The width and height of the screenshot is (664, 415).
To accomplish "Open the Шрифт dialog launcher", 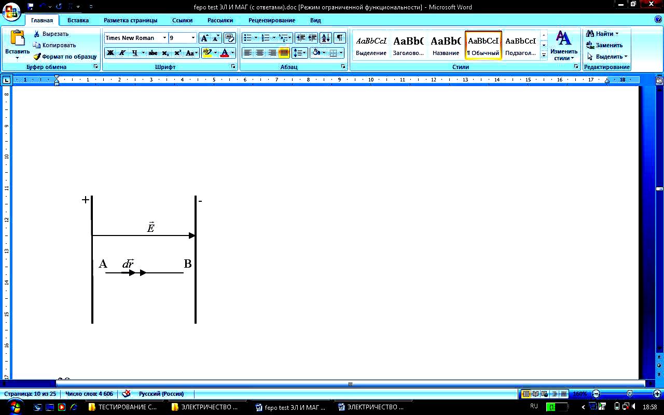I will [x=232, y=67].
